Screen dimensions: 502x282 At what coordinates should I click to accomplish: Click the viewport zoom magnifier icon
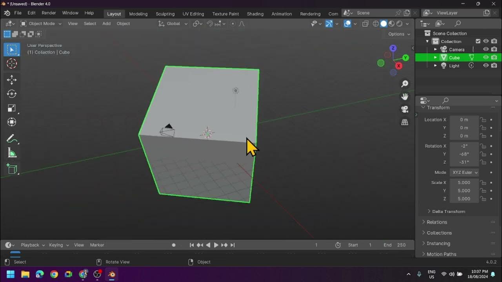(405, 84)
